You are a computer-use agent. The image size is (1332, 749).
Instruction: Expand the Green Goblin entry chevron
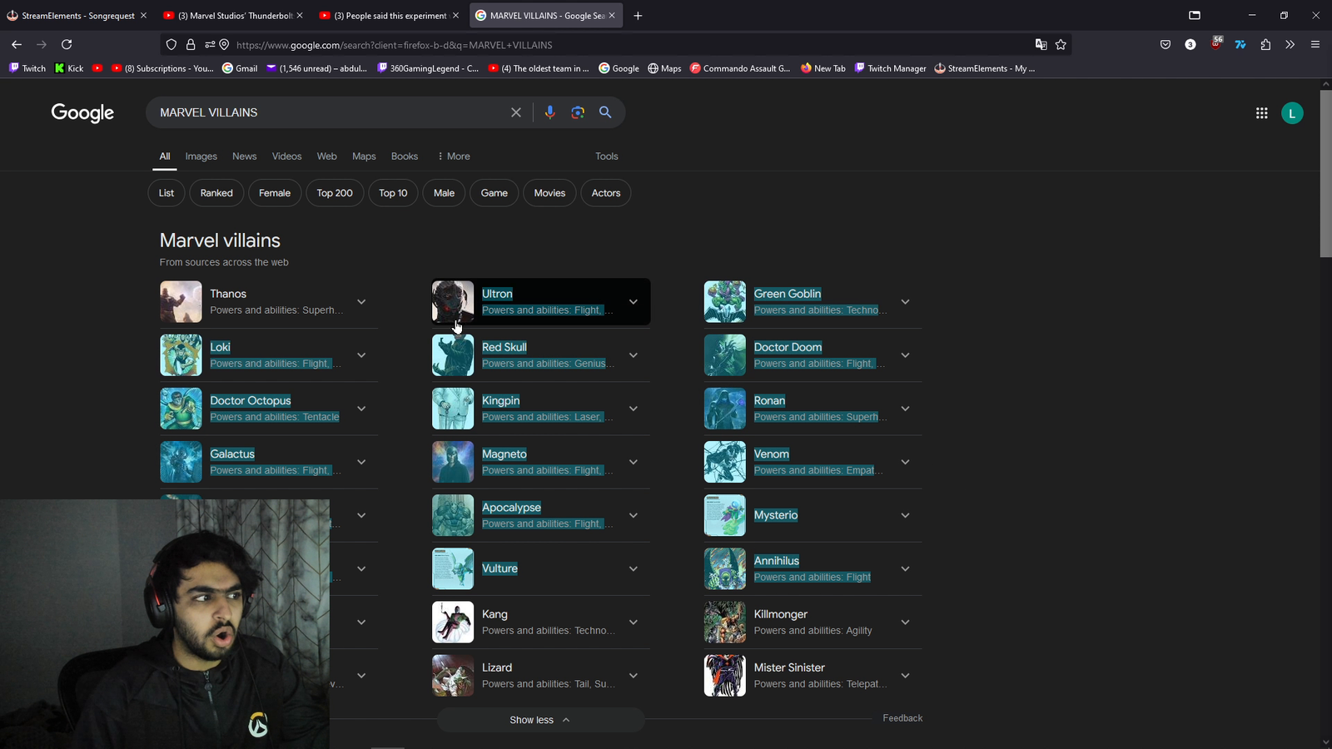(x=905, y=302)
